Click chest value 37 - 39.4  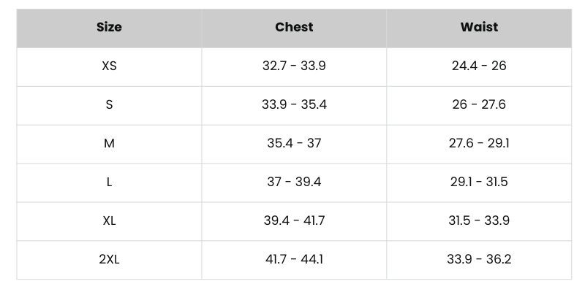coord(294,182)
